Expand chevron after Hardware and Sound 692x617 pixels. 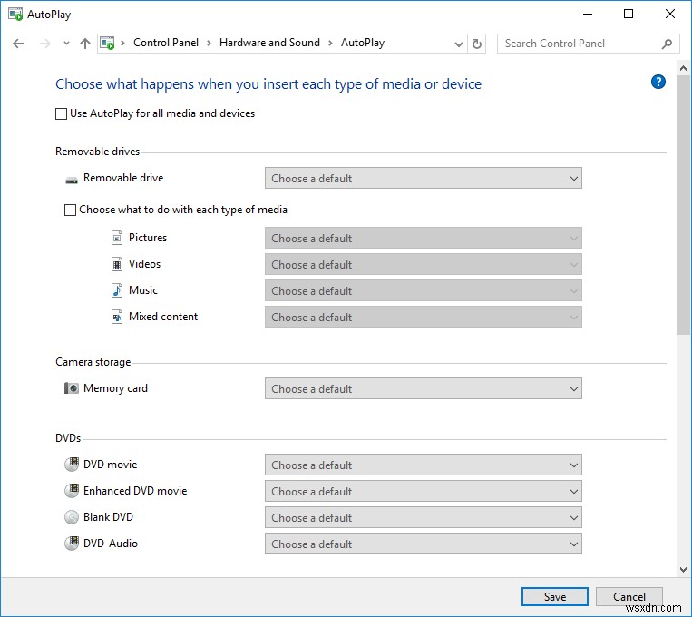[330, 44]
